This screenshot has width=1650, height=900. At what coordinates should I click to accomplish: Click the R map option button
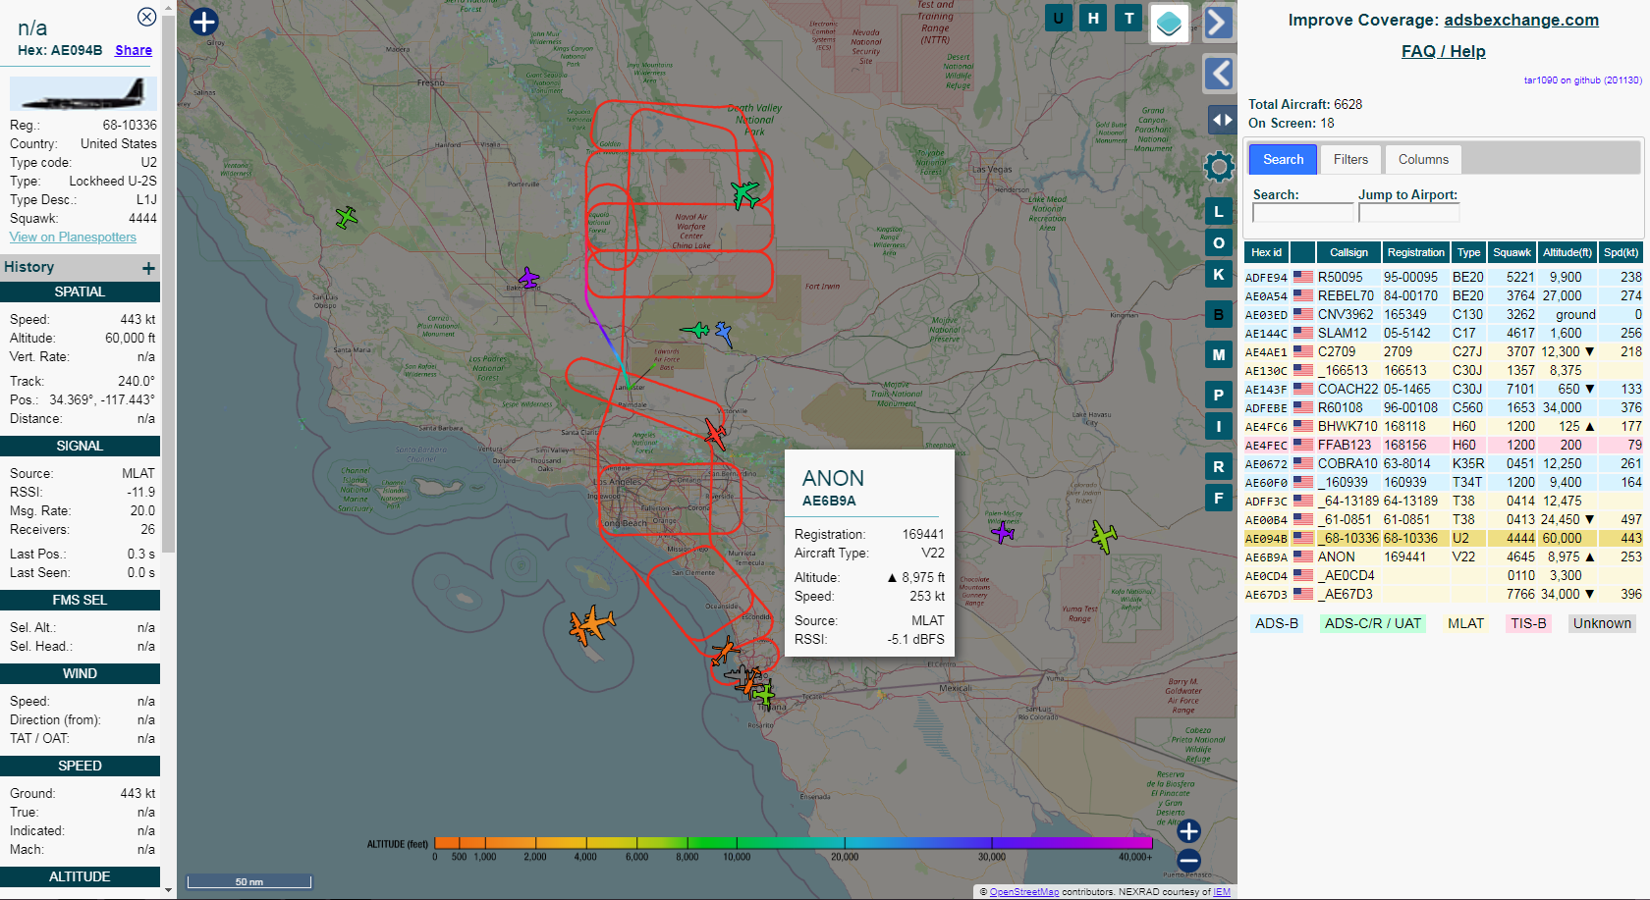(1219, 466)
